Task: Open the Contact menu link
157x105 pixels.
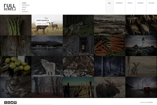Action: [25, 12]
